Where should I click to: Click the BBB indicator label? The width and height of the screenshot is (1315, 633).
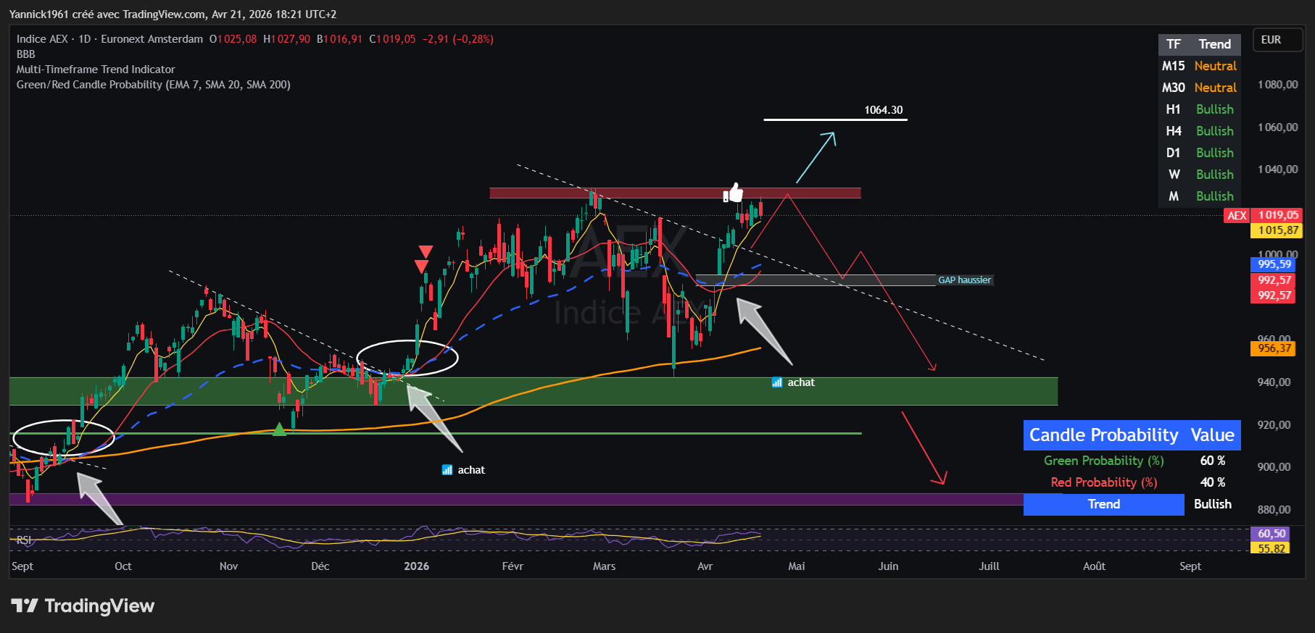[26, 54]
